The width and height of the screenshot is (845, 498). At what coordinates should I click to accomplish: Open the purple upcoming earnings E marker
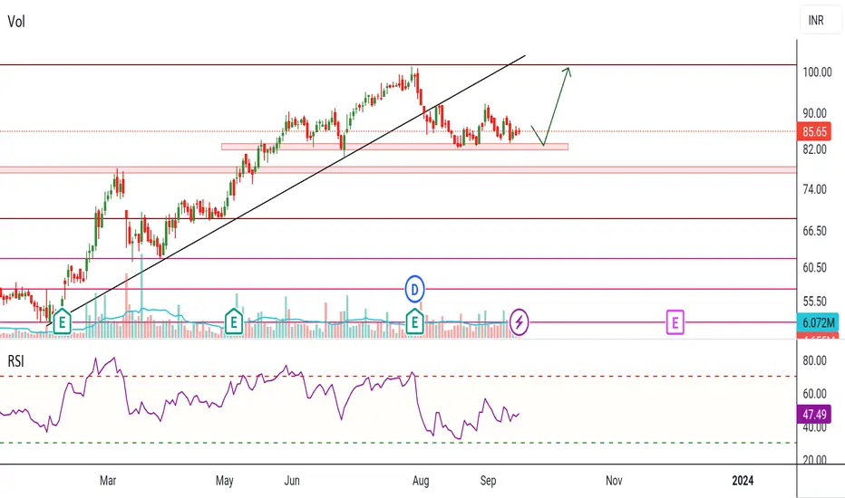(x=675, y=322)
